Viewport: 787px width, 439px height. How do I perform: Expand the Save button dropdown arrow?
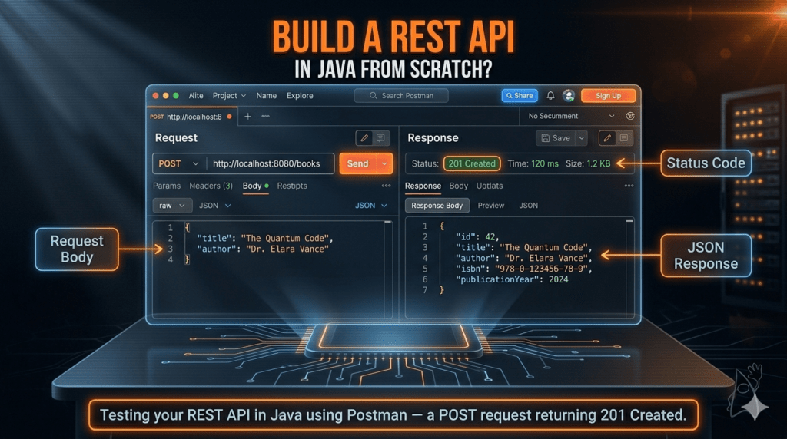tap(582, 138)
